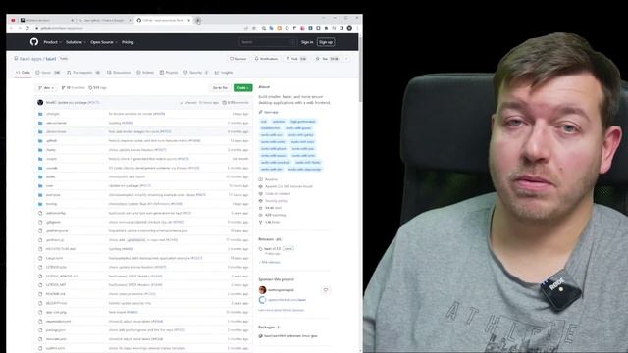Open the .github folder
Viewport: 628px width, 353px height.
coord(52,141)
